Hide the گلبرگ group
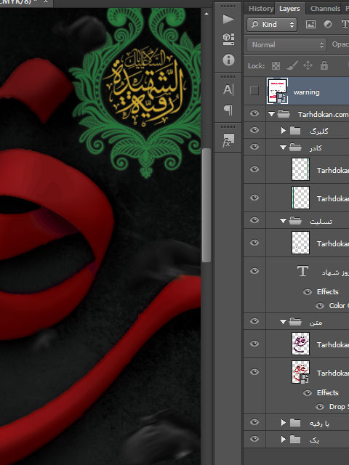Screen dimensions: 349x465 [x=254, y=130]
